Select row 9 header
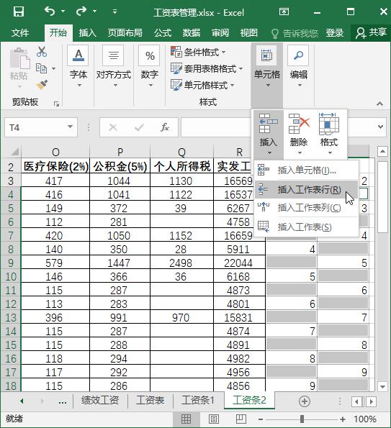 pos(11,263)
